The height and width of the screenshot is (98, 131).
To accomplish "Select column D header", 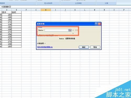I will coord(7,10).
